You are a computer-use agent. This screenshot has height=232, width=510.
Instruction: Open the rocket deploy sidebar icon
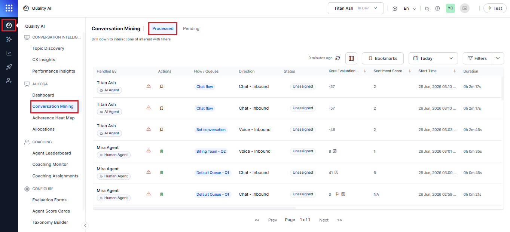point(9,67)
